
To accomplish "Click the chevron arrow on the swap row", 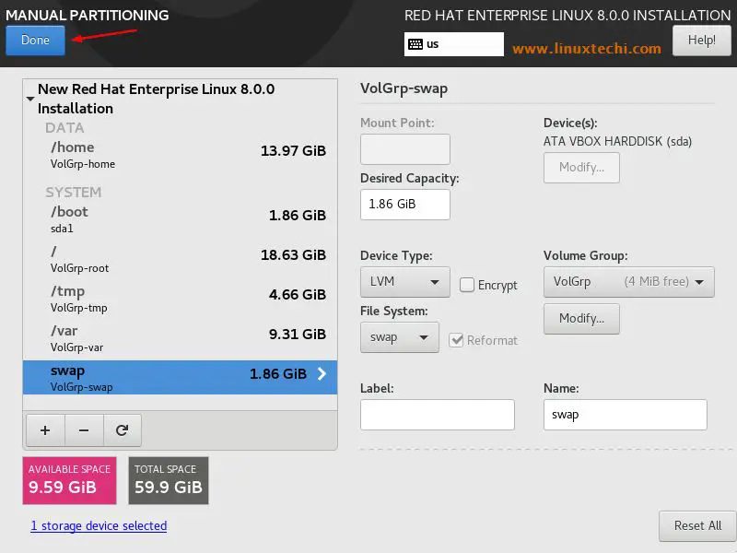I will tap(322, 374).
